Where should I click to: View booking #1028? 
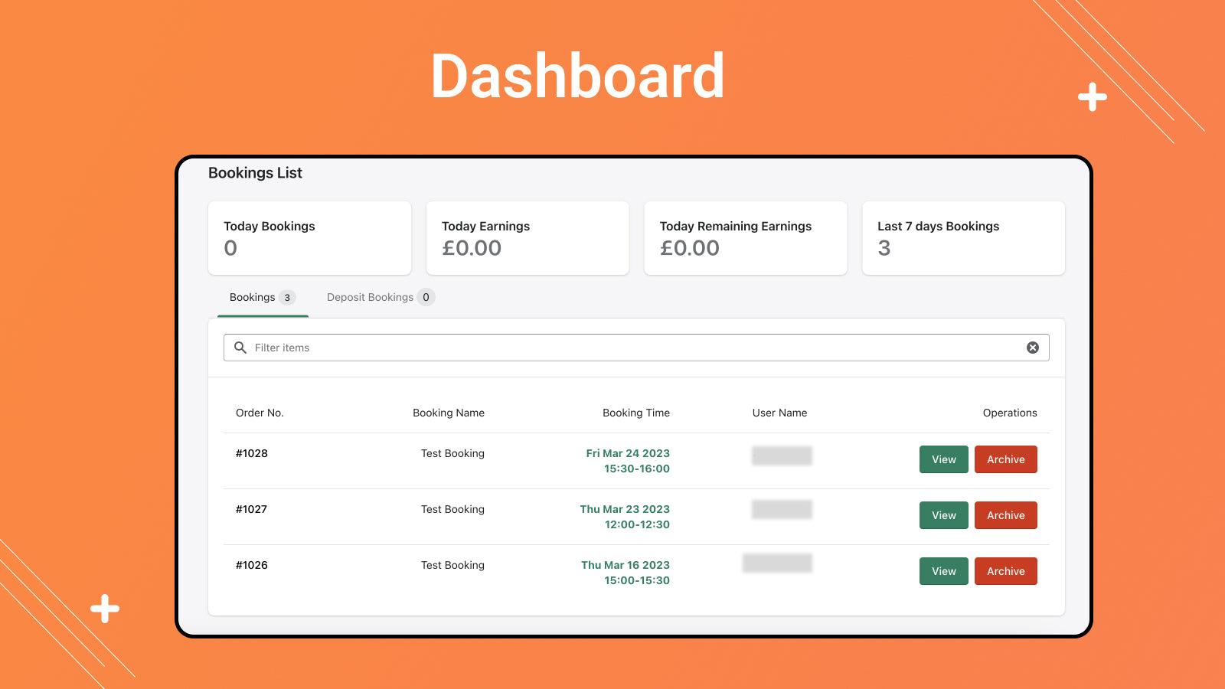943,459
